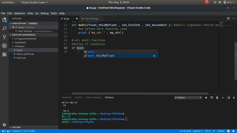Image resolution: width=237 pixels, height=133 pixels.
Task: Open the Extensions view in the activity bar
Action: pos(4,54)
